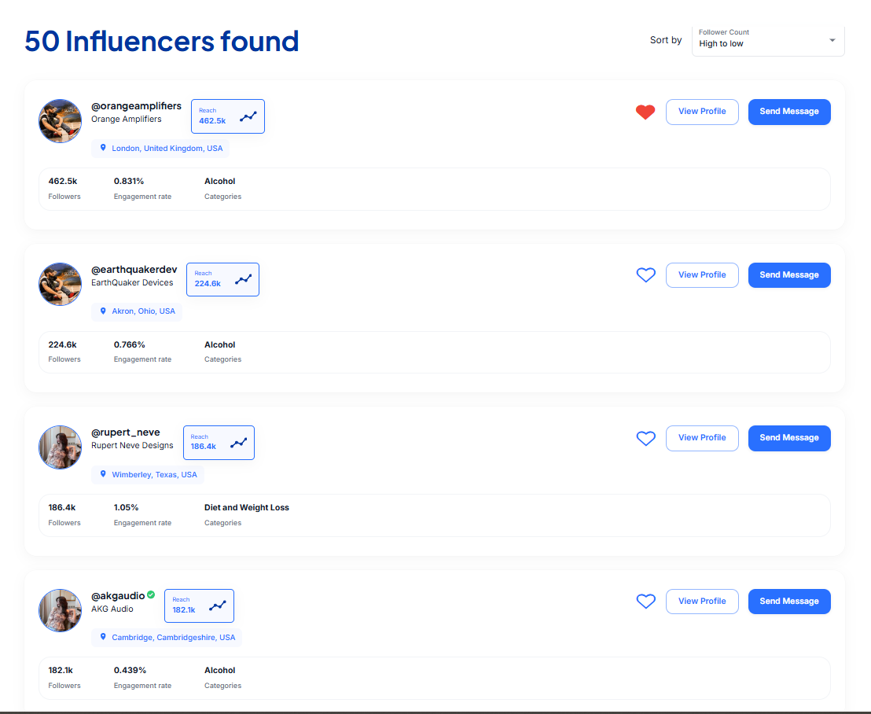View Profile of Orange Amplifiers

click(701, 112)
